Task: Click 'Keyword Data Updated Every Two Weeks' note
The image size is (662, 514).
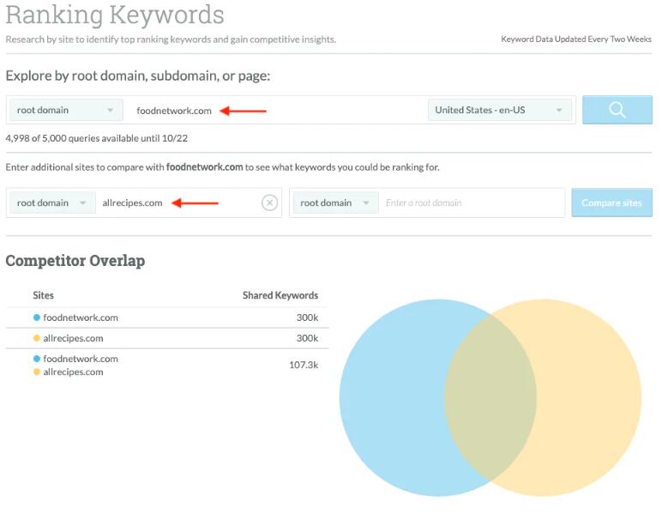Action: click(x=576, y=39)
